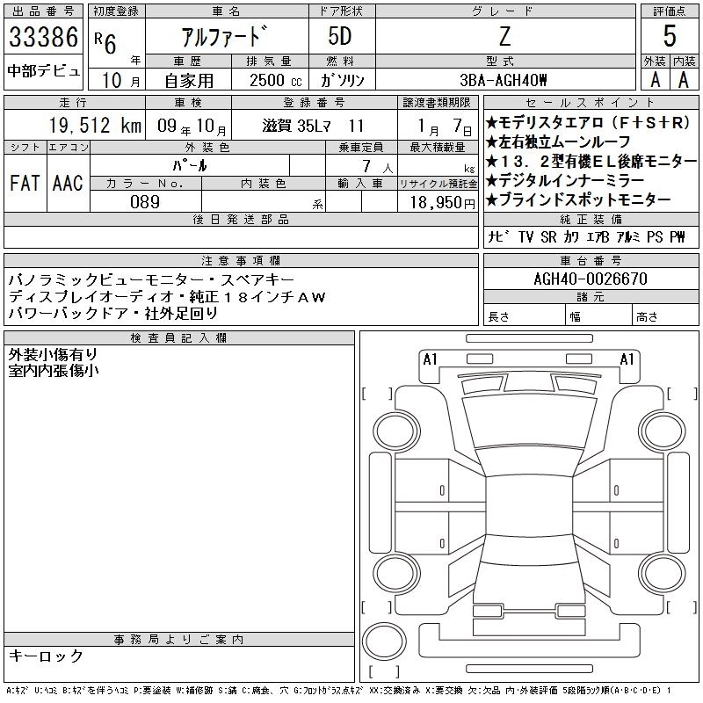Image resolution: width=703 pixels, height=703 pixels.
Task: Click inspector remark 外装小傷有り
Action: coord(53,355)
